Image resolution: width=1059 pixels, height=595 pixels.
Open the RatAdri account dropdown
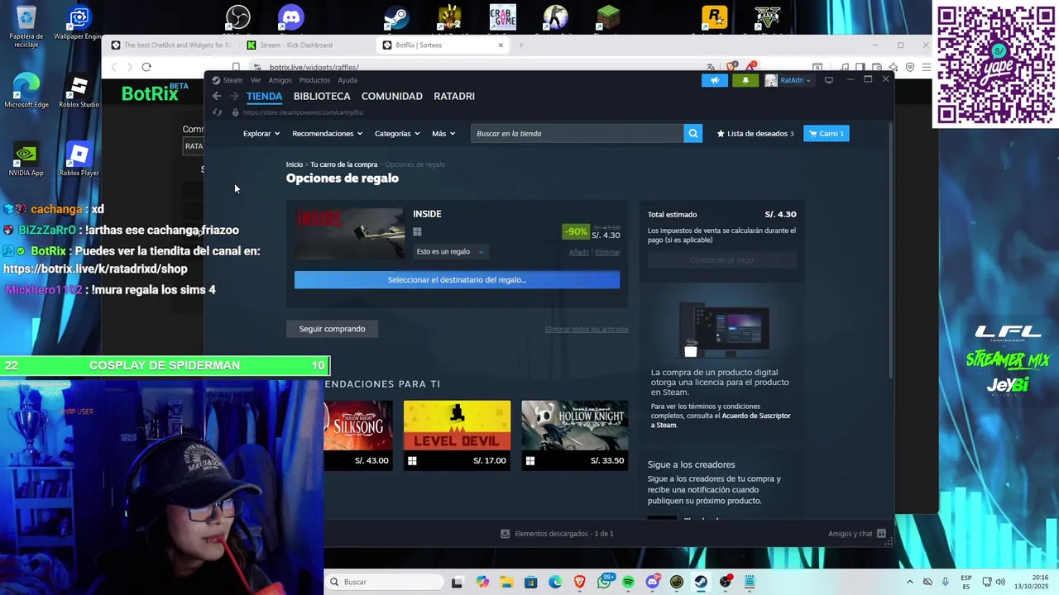tap(788, 80)
